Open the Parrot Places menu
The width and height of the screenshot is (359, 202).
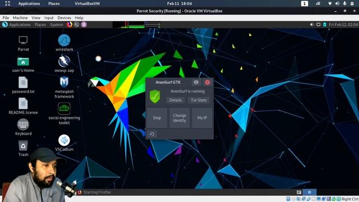pyautogui.click(x=40, y=25)
